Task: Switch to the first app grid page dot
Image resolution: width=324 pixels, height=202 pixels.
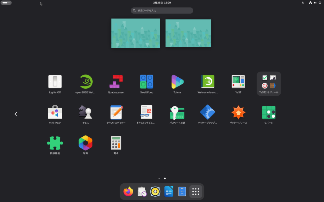Action: 159,178
